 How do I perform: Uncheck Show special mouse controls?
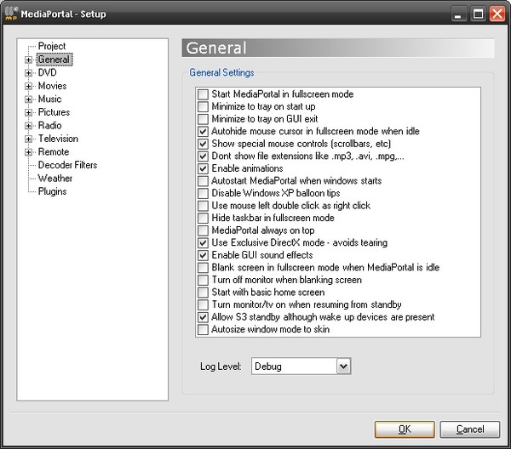pos(203,144)
